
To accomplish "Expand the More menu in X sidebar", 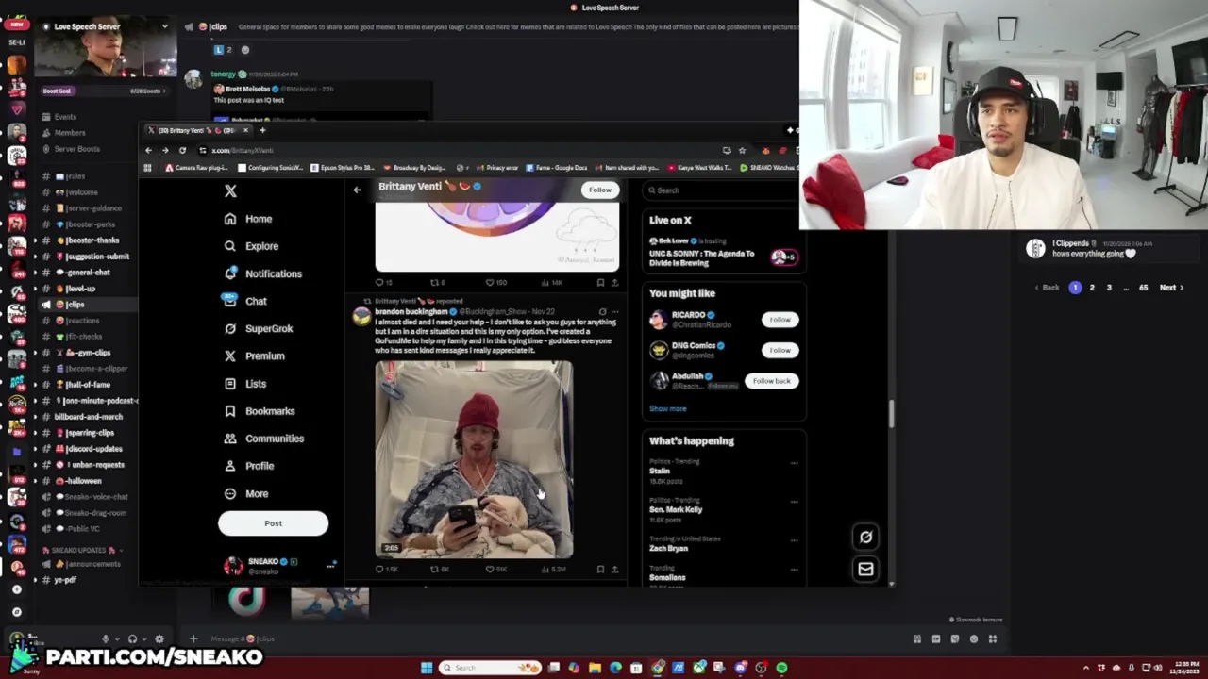I will (x=246, y=493).
